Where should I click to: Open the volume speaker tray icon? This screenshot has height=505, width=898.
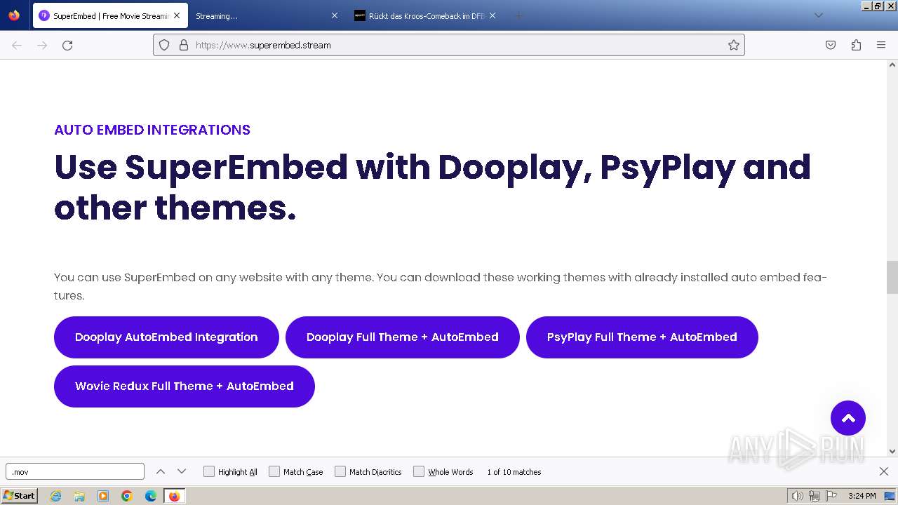click(798, 496)
